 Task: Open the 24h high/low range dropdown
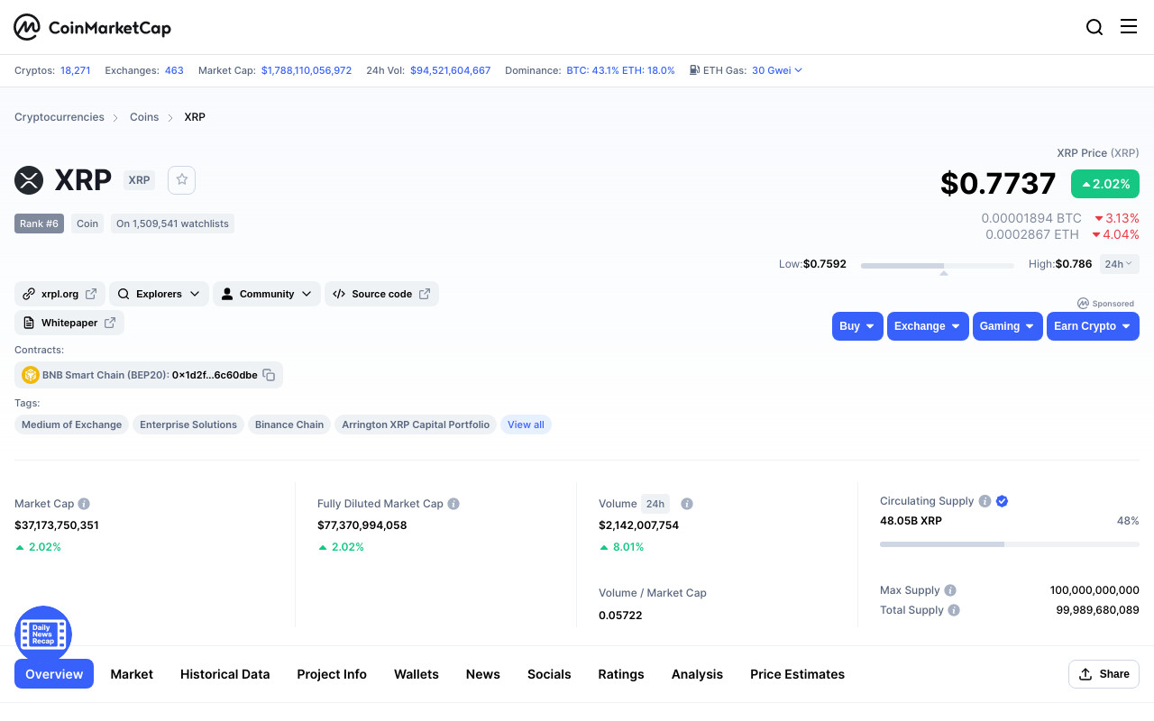click(1120, 264)
